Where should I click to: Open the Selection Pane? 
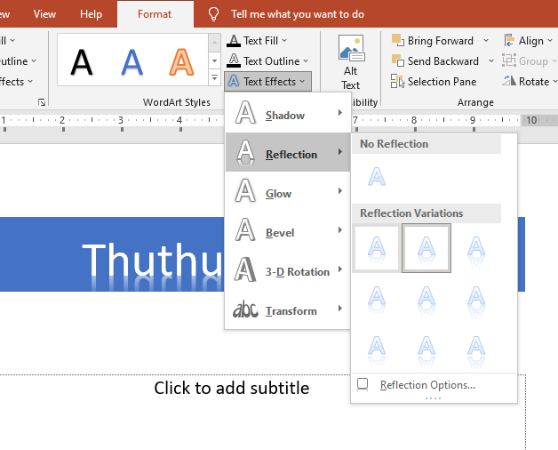[x=434, y=82]
